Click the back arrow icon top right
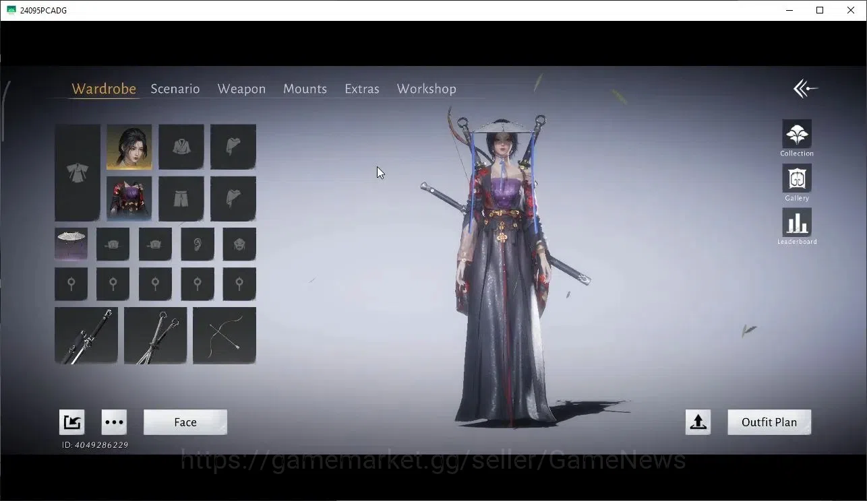 [805, 88]
